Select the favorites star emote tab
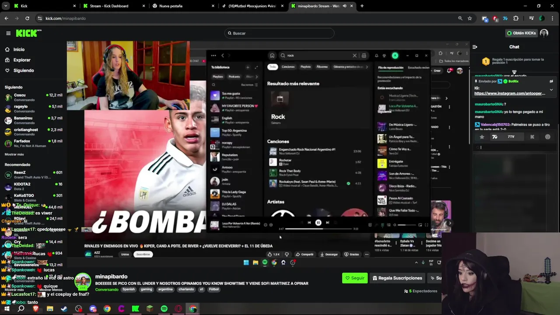Viewport: 560px width, 315px height. tap(482, 137)
